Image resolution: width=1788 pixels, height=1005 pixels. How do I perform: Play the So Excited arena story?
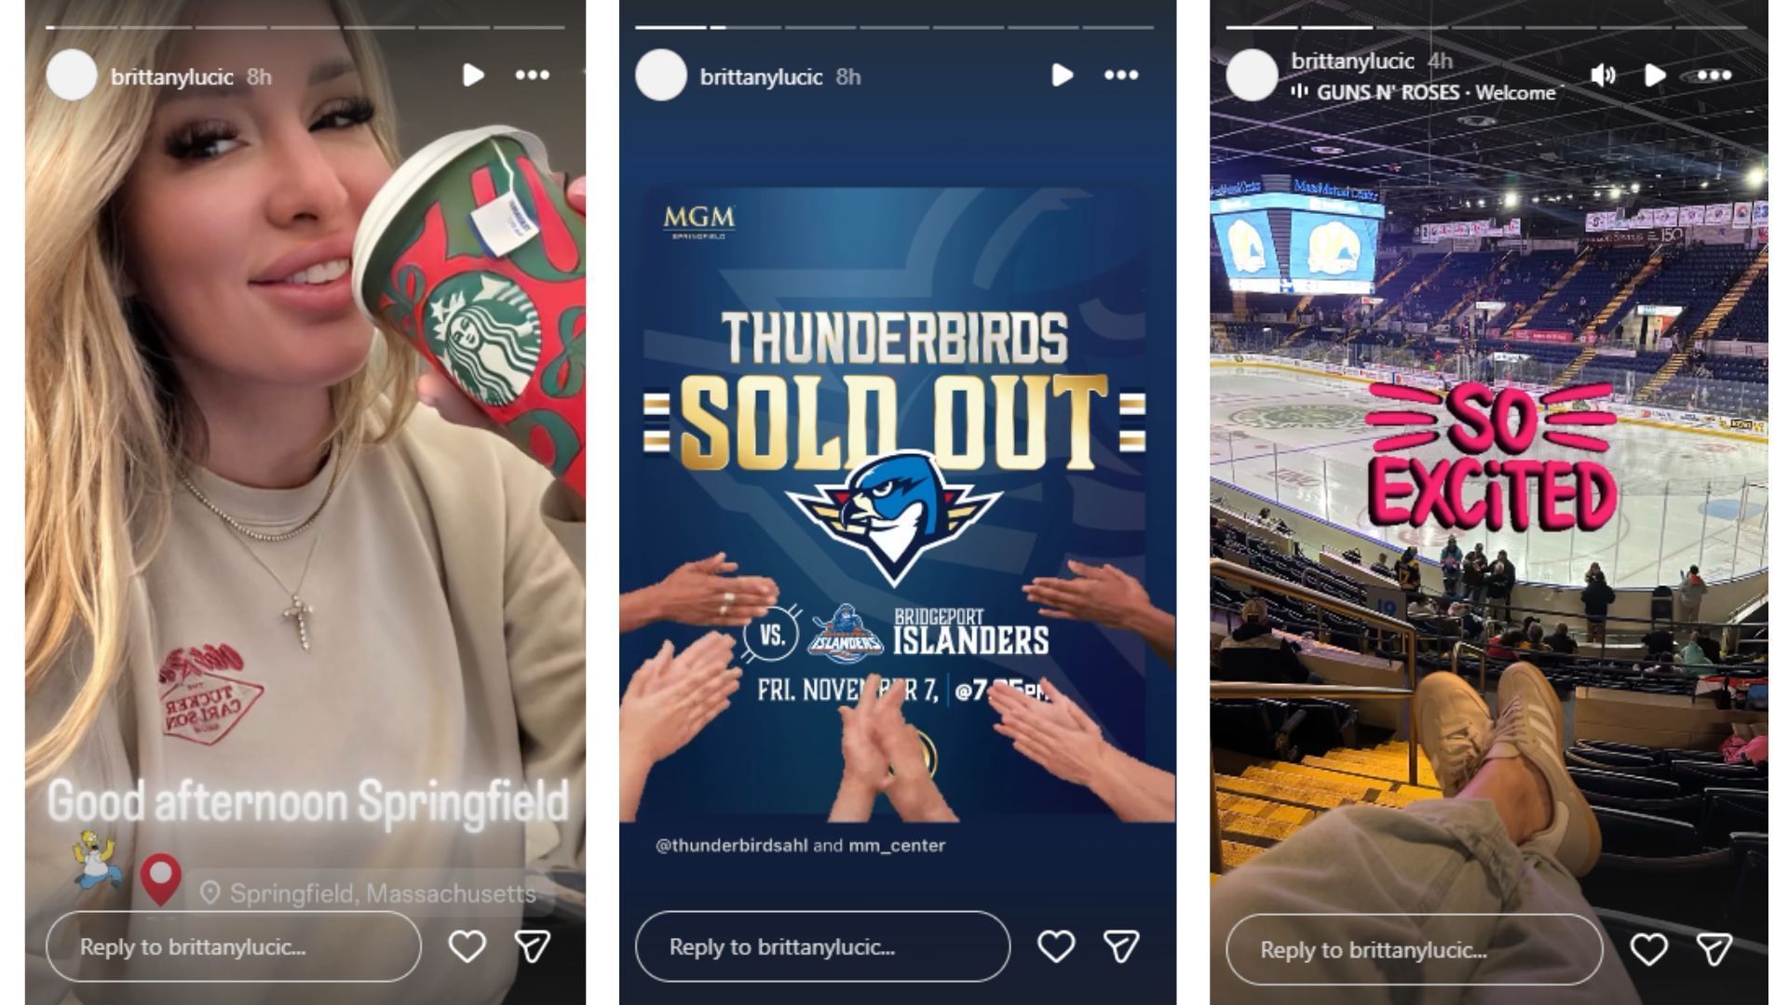coord(1655,75)
